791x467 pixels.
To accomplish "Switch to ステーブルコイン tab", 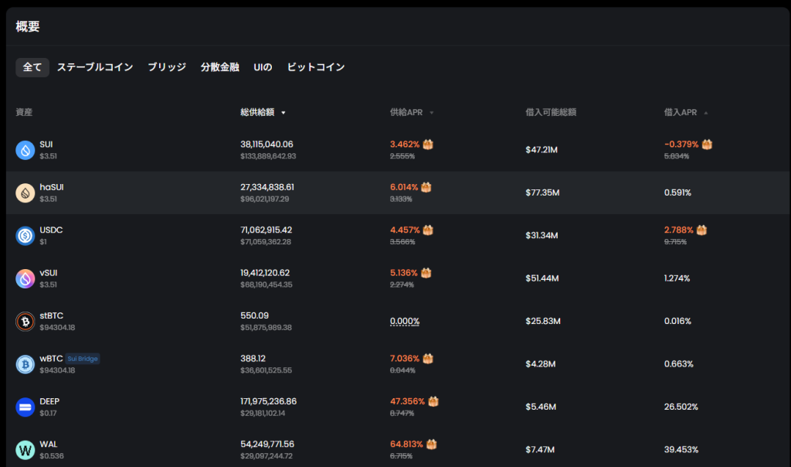I will pyautogui.click(x=95, y=67).
